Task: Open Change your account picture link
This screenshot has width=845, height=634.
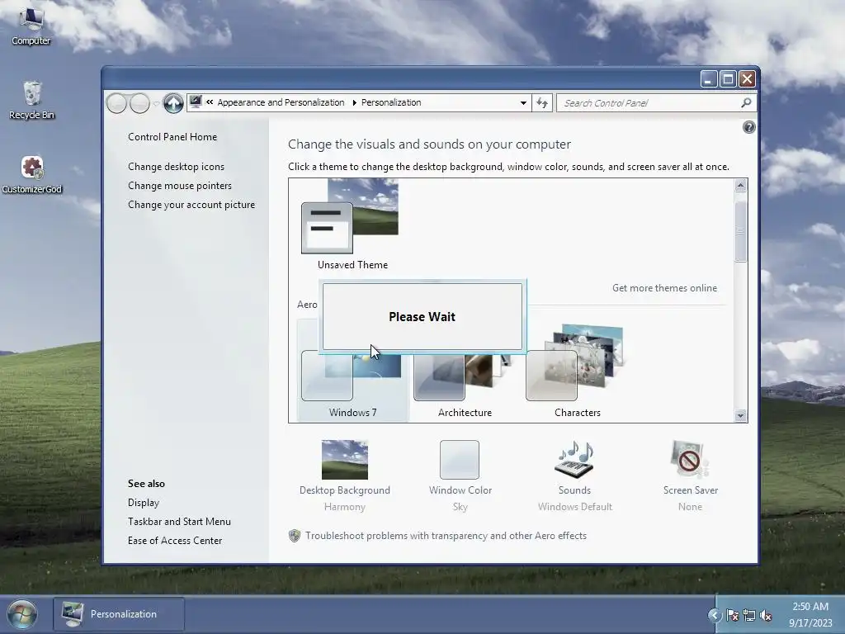Action: [x=191, y=205]
